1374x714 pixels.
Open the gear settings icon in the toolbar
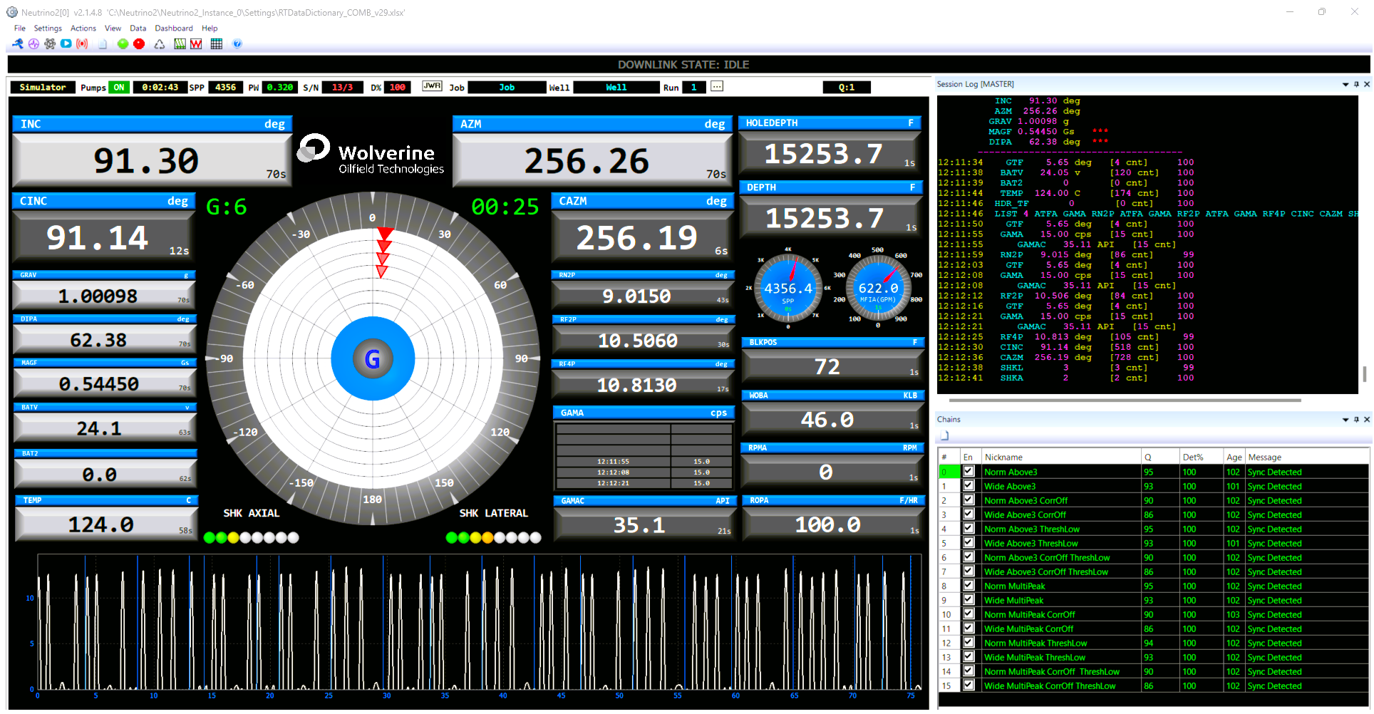coord(50,43)
